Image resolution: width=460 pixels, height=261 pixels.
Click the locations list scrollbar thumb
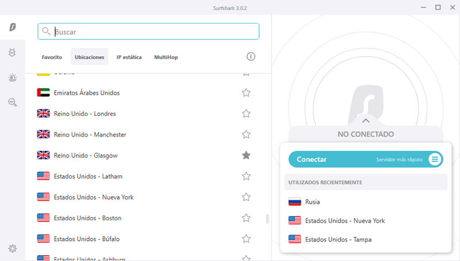point(267,219)
